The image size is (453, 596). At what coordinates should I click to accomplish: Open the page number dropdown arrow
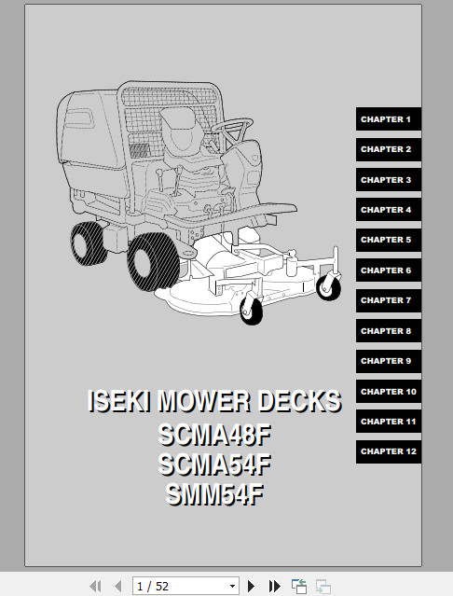coord(232,586)
